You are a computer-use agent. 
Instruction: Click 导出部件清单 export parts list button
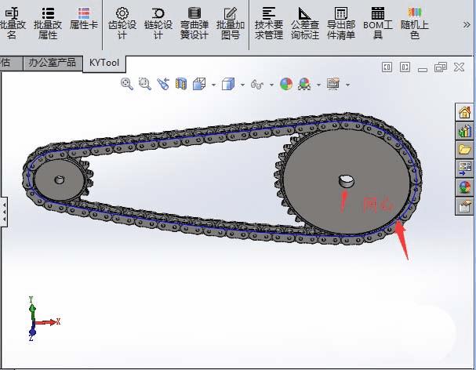click(x=340, y=23)
